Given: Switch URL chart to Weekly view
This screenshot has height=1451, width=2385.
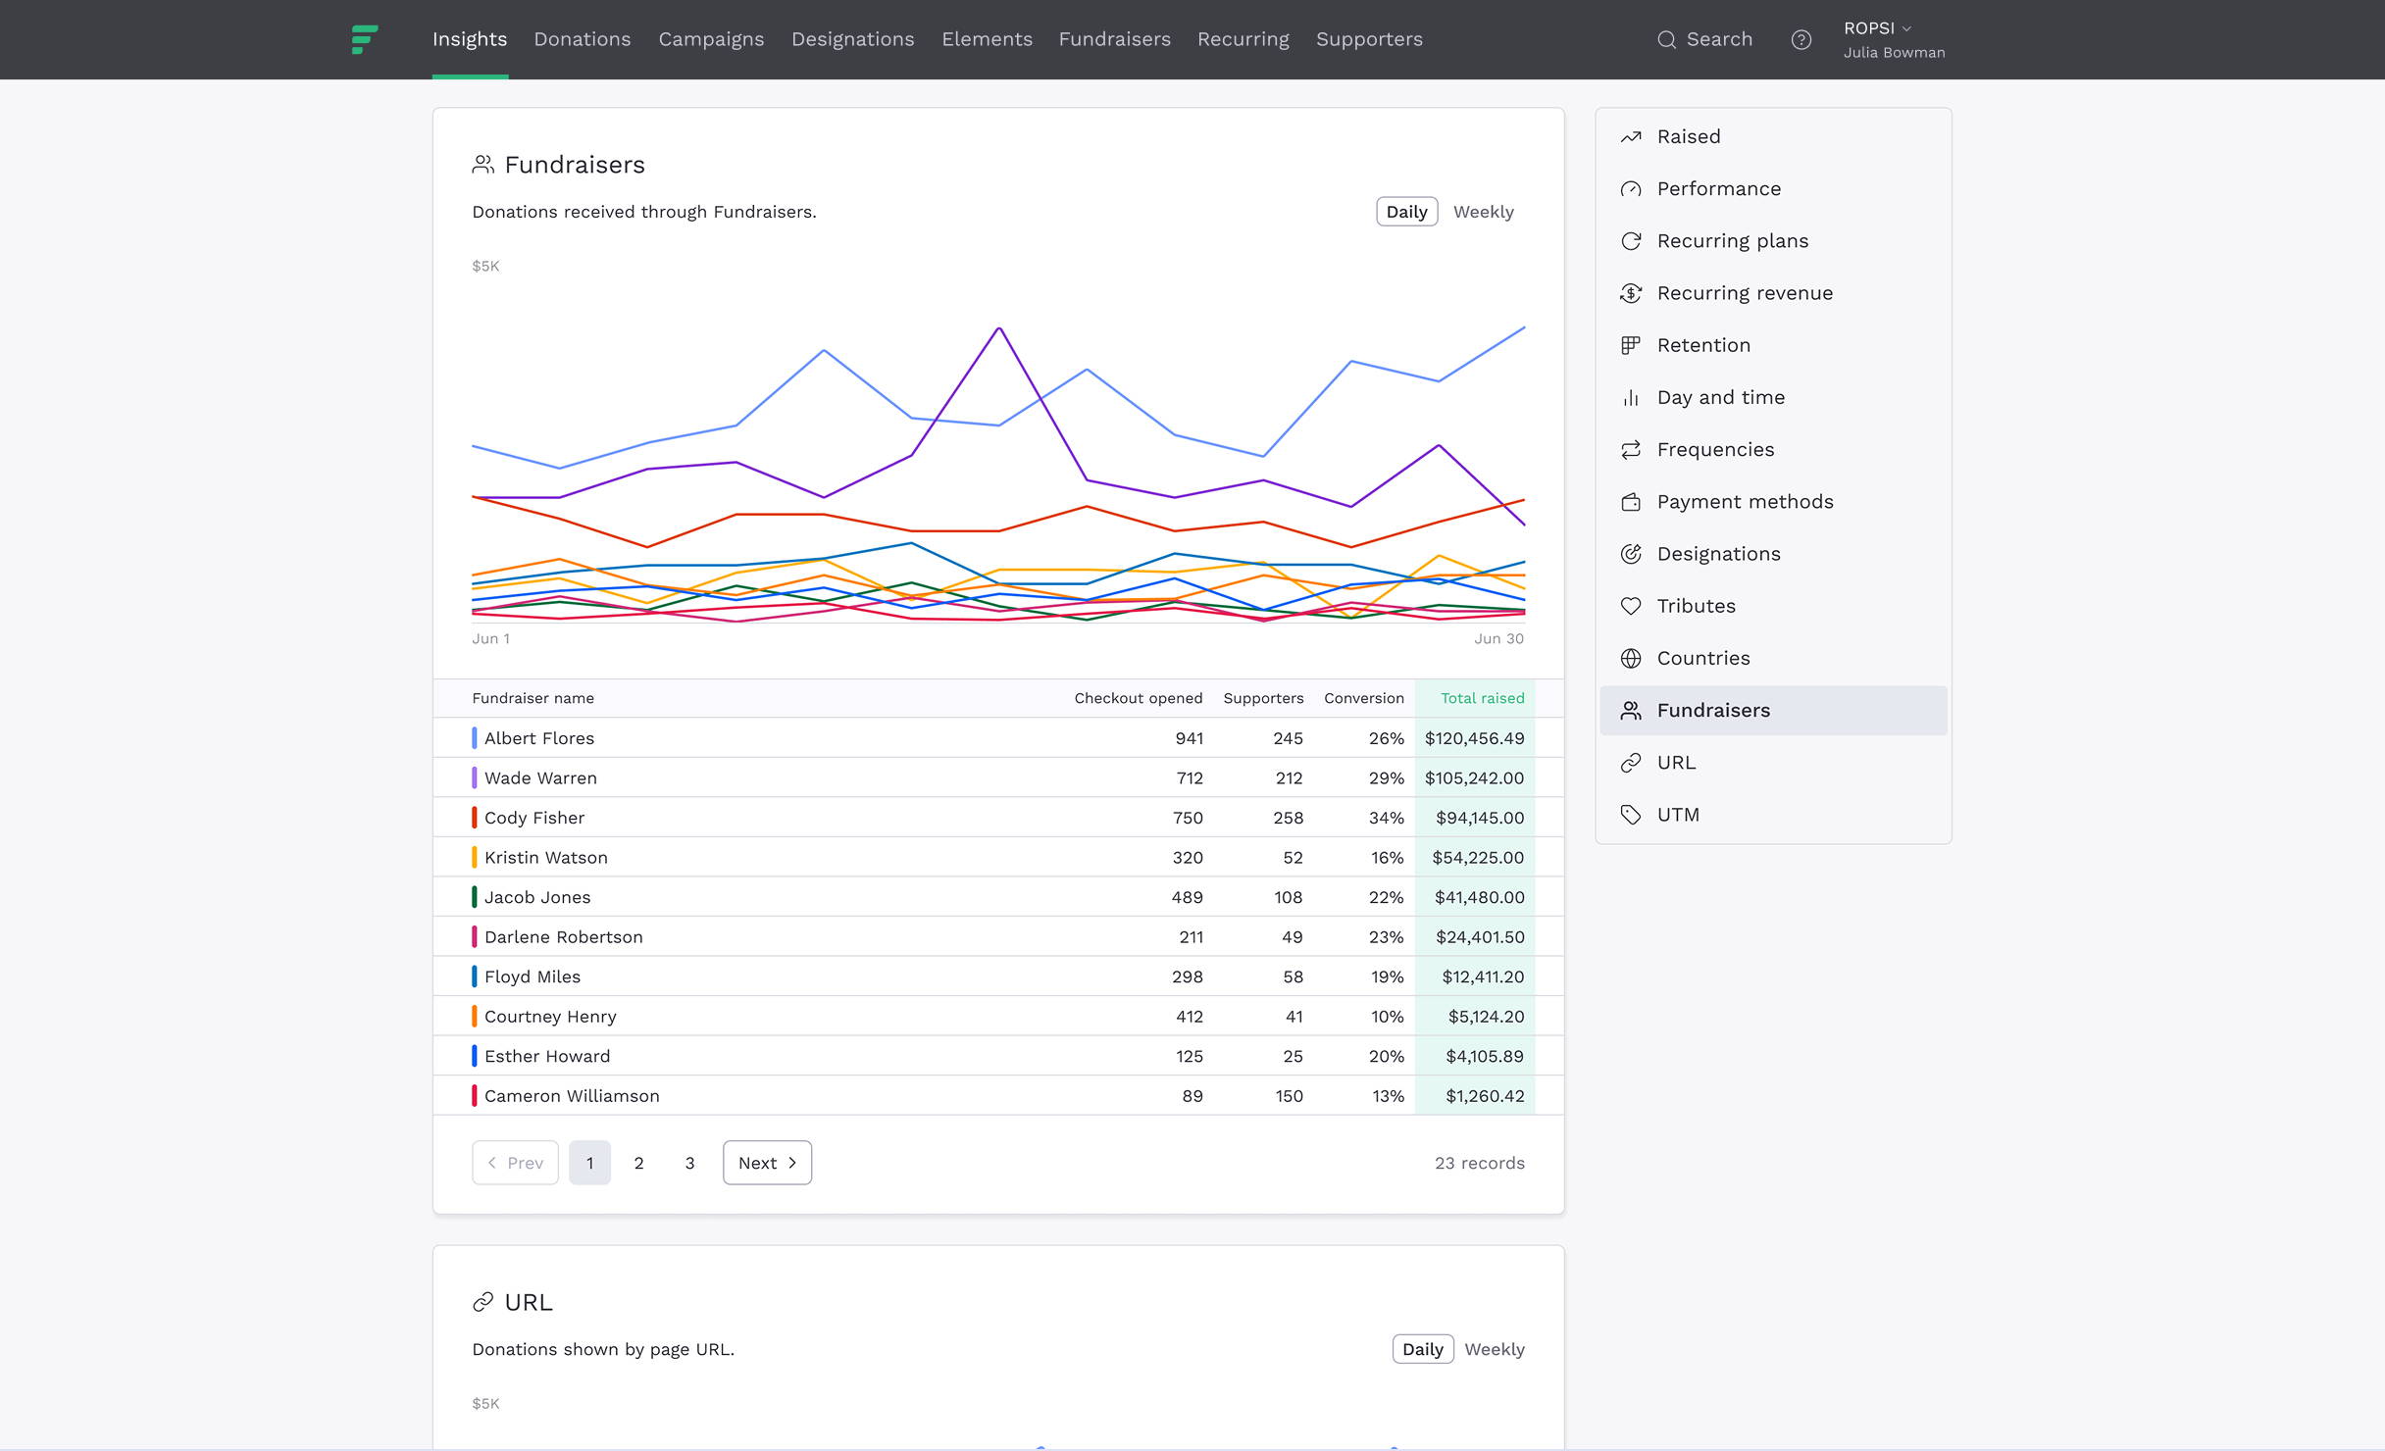Looking at the screenshot, I should click(1494, 1349).
